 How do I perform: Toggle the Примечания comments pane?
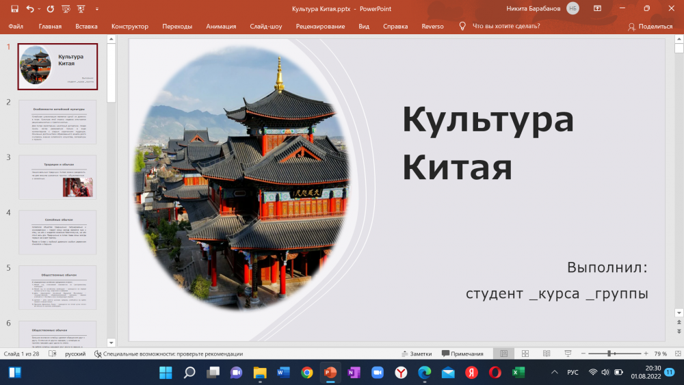pyautogui.click(x=462, y=354)
